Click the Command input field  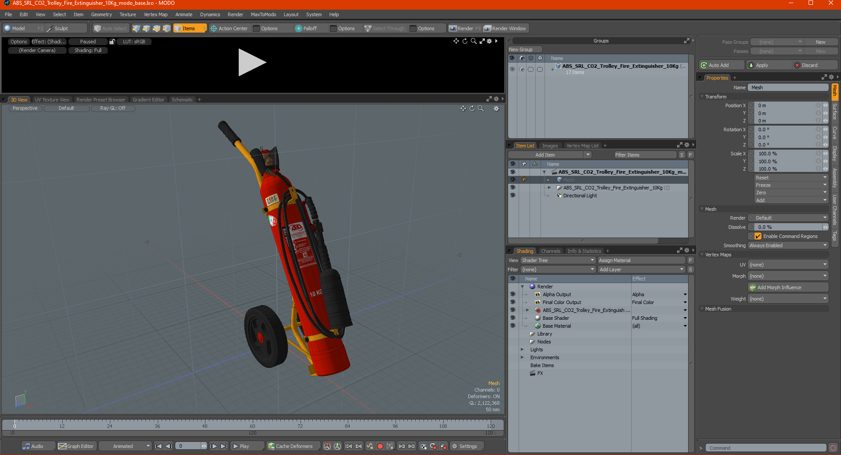click(x=766, y=448)
